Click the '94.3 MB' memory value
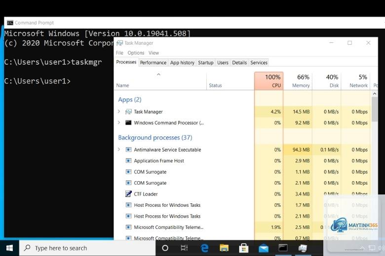 [301, 150]
